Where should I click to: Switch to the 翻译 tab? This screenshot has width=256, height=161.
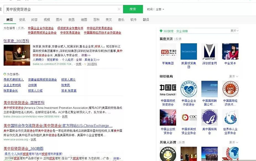[x=146, y=20]
